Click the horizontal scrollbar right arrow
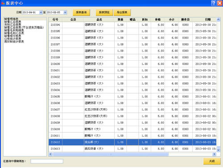This screenshot has height=168, width=223. pyautogui.click(x=214, y=154)
